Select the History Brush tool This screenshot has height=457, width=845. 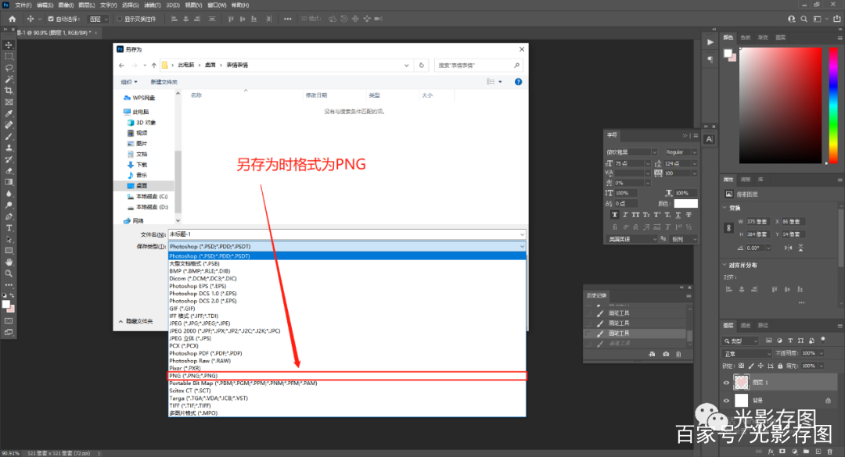[9, 159]
